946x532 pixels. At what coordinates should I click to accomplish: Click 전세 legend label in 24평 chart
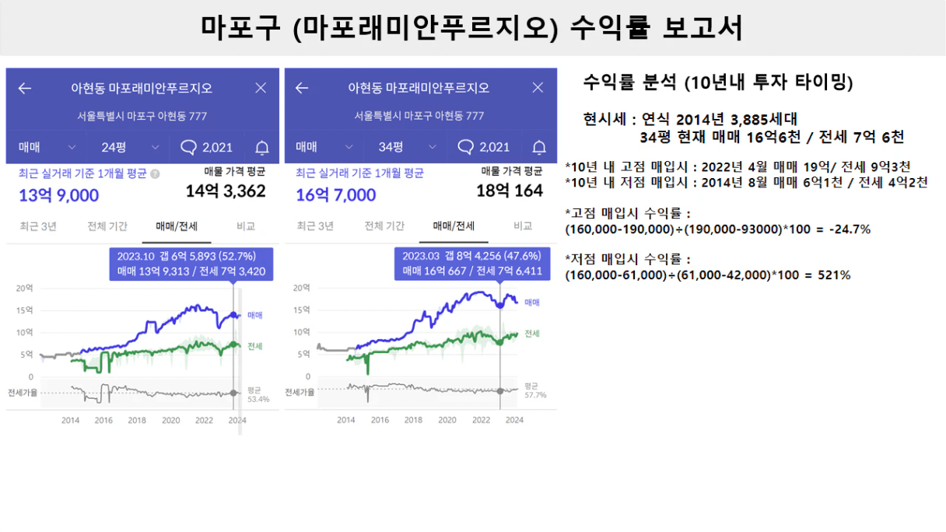[x=254, y=346]
